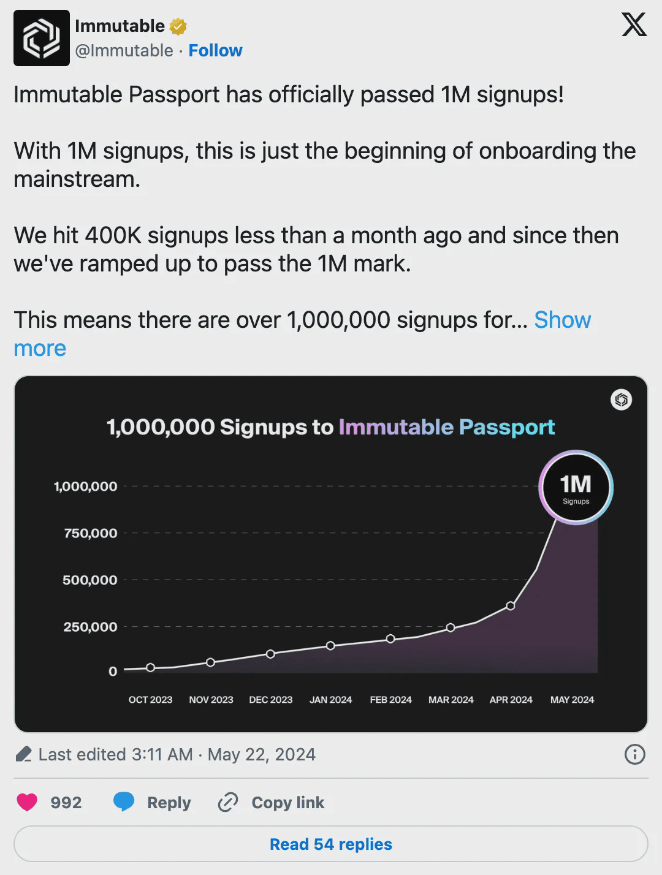662x875 pixels.
Task: Click the 992 likes count
Action: click(x=66, y=802)
